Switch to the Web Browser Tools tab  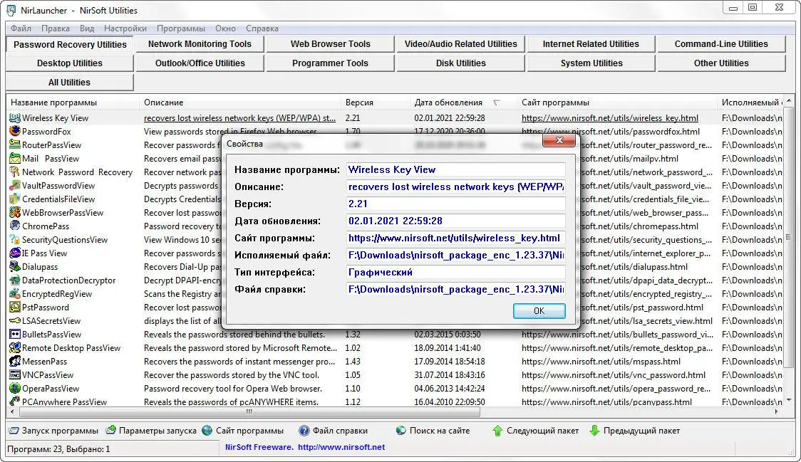pos(330,43)
